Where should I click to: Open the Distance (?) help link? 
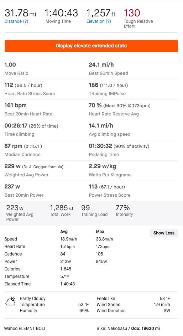16,21
